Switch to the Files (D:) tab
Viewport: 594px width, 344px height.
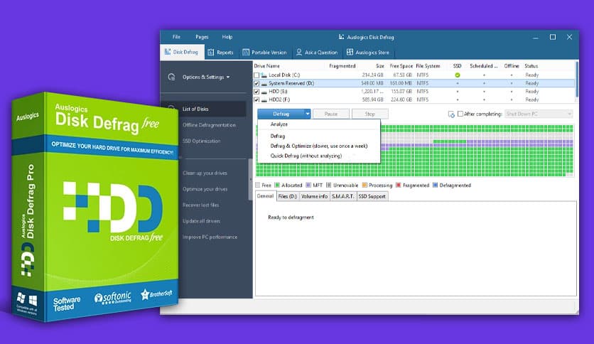coord(288,196)
